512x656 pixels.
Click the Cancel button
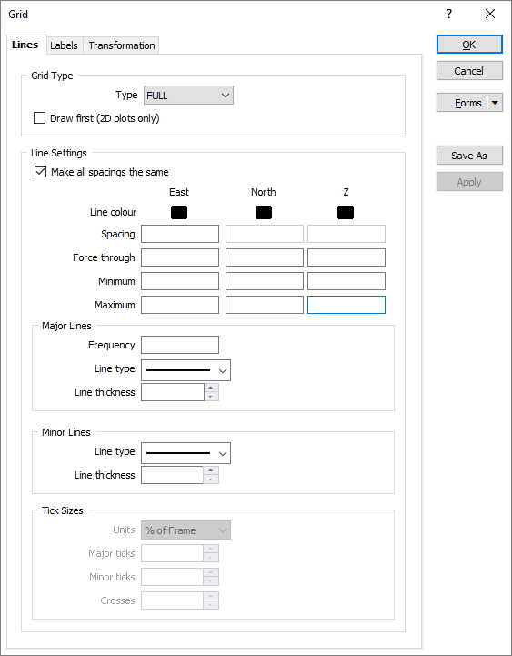coord(469,71)
